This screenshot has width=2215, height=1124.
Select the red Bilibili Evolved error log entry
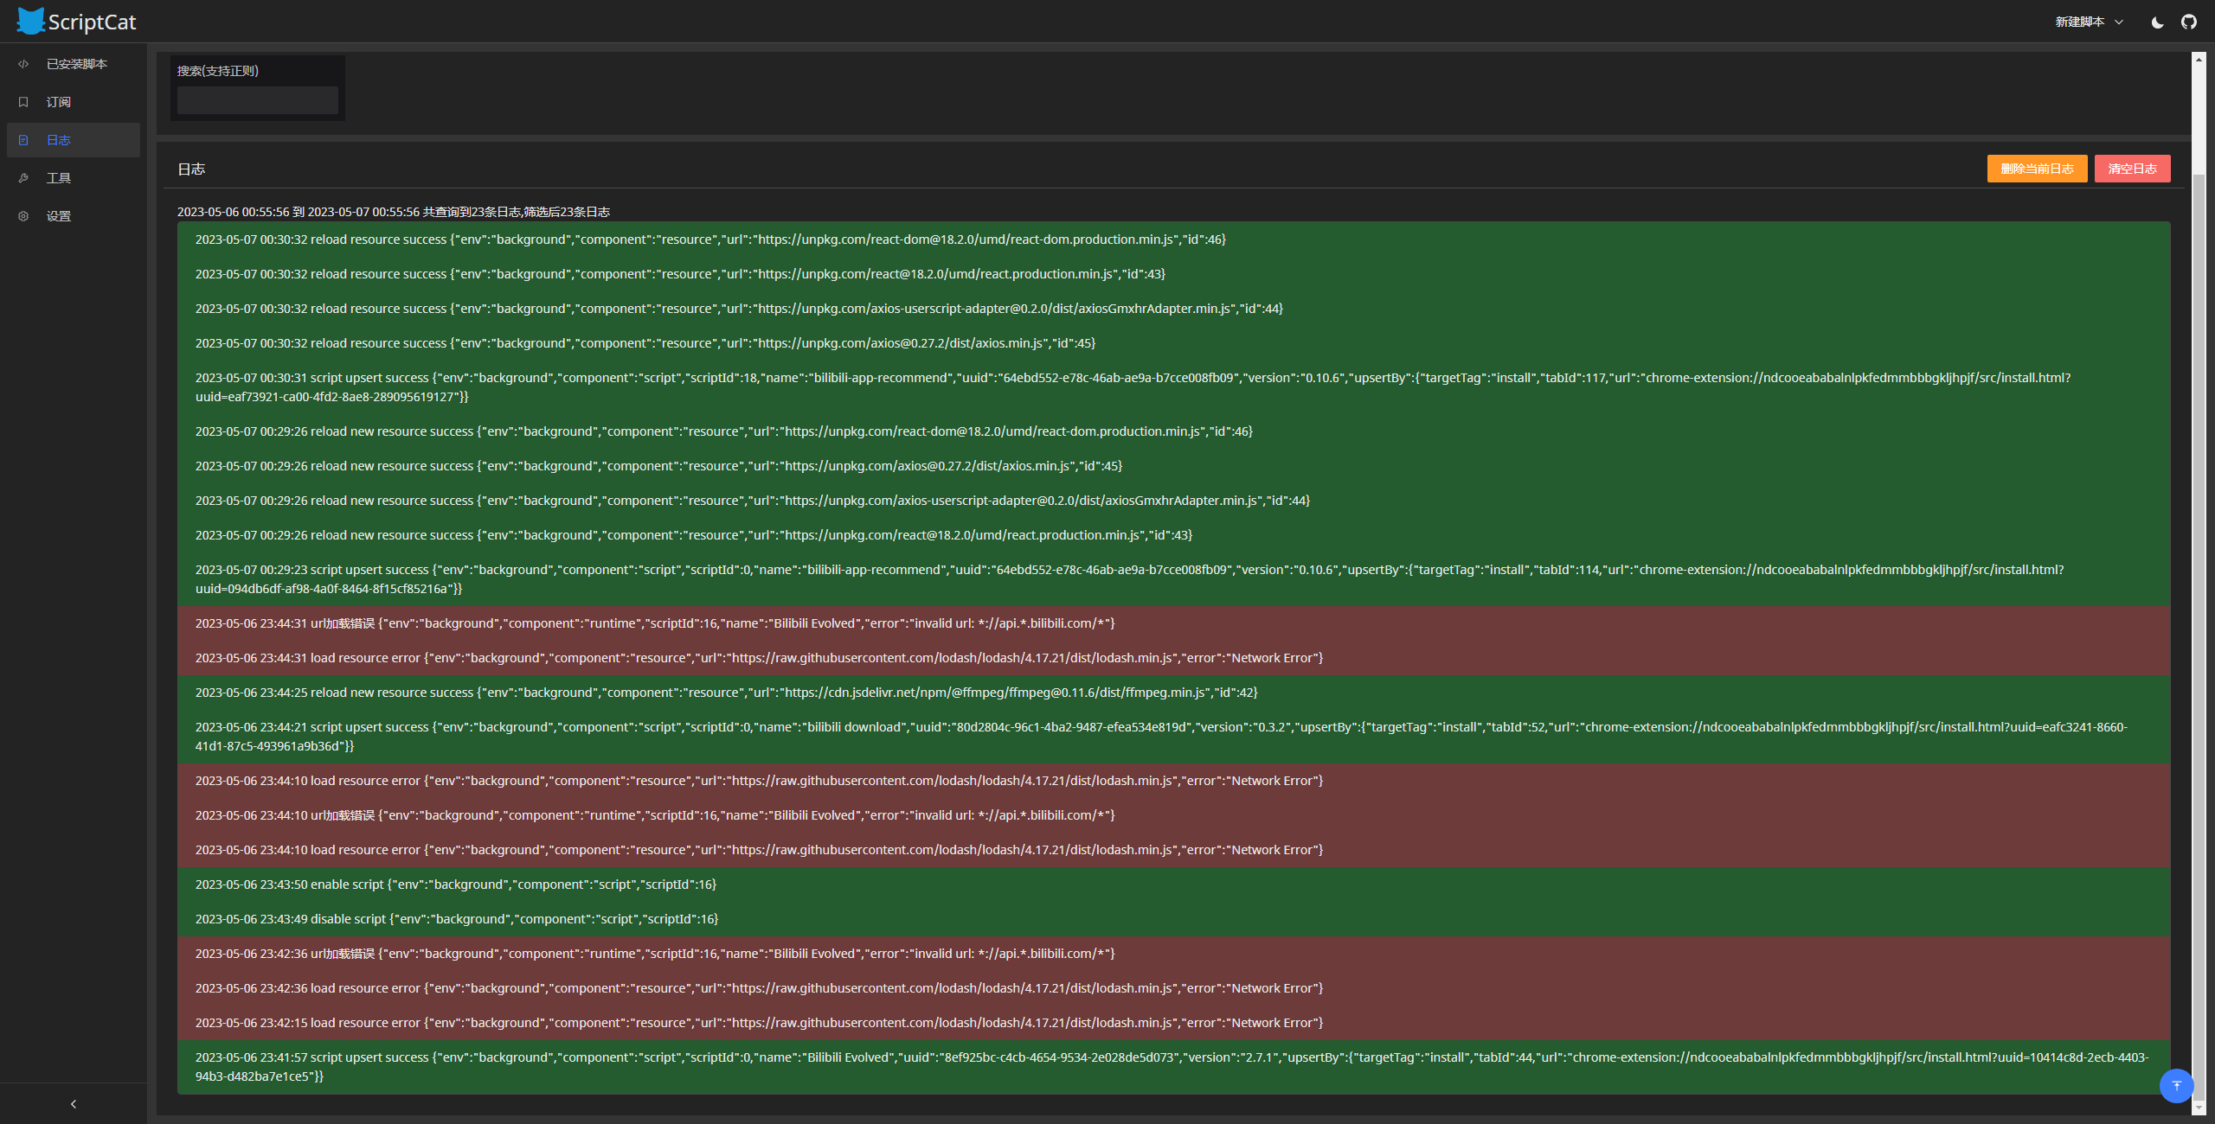[x=654, y=623]
